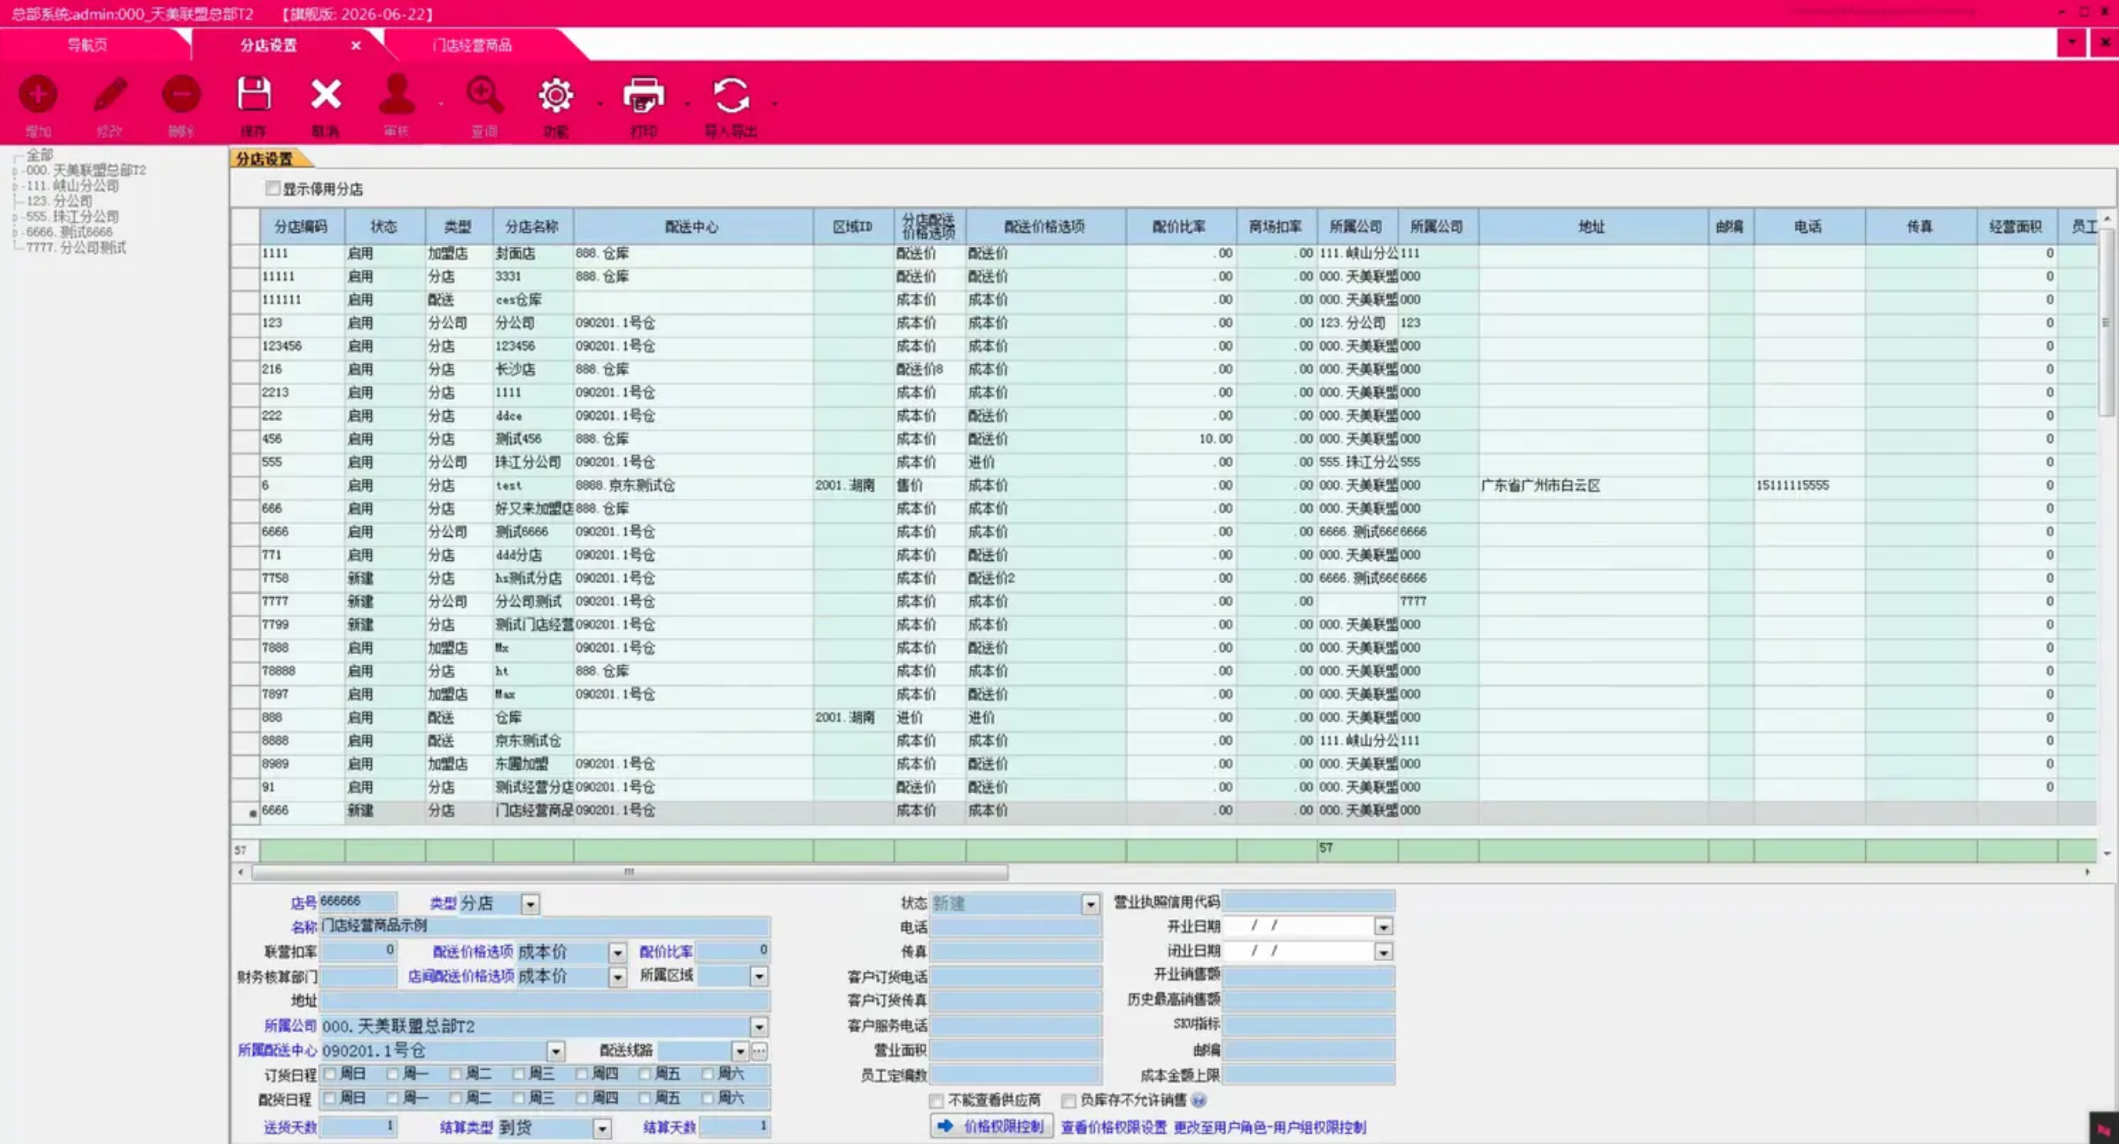This screenshot has width=2119, height=1144.
Task: Switch to the 门店经营商品 tab
Action: [472, 45]
